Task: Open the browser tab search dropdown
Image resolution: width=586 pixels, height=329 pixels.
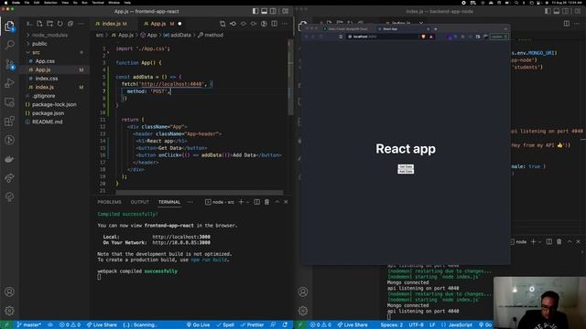Action: click(505, 28)
